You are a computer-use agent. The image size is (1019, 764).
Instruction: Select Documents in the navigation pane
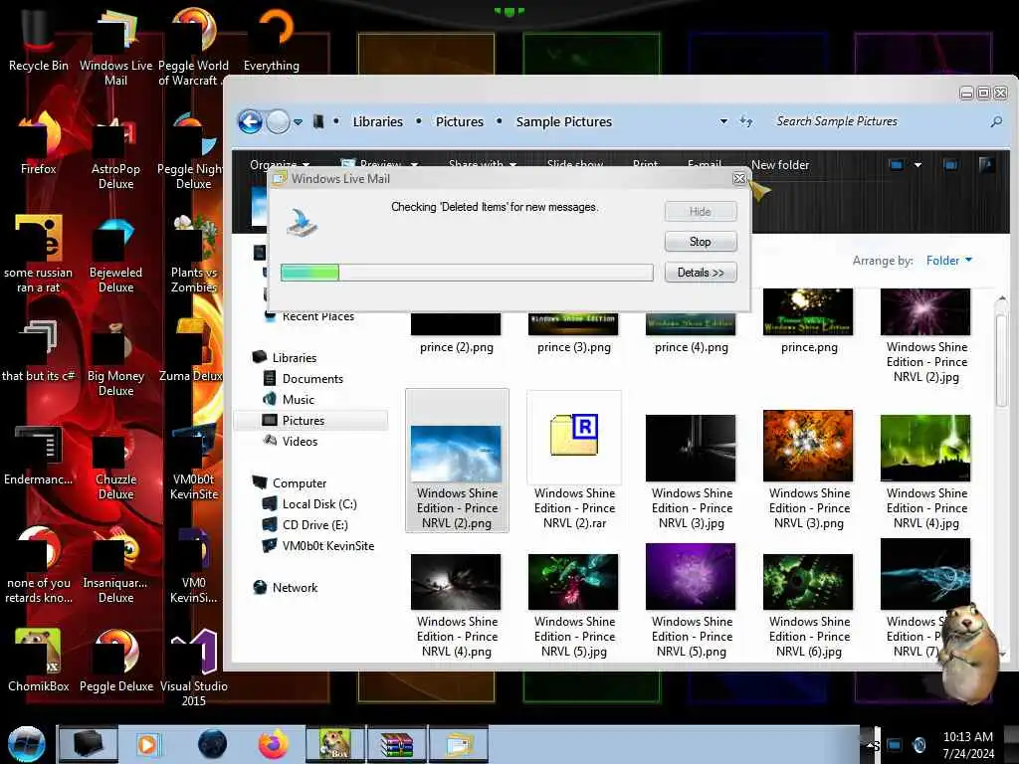click(x=311, y=379)
